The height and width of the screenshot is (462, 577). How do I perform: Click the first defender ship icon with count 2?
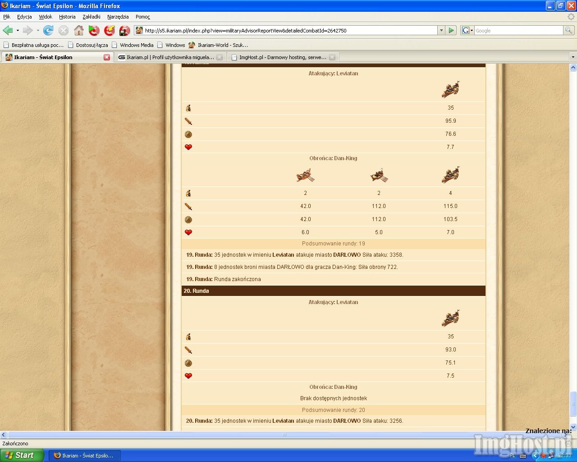[305, 175]
